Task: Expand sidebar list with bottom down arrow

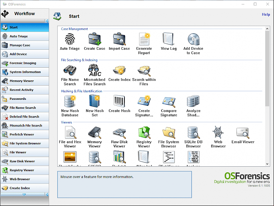Action: click(x=24, y=194)
